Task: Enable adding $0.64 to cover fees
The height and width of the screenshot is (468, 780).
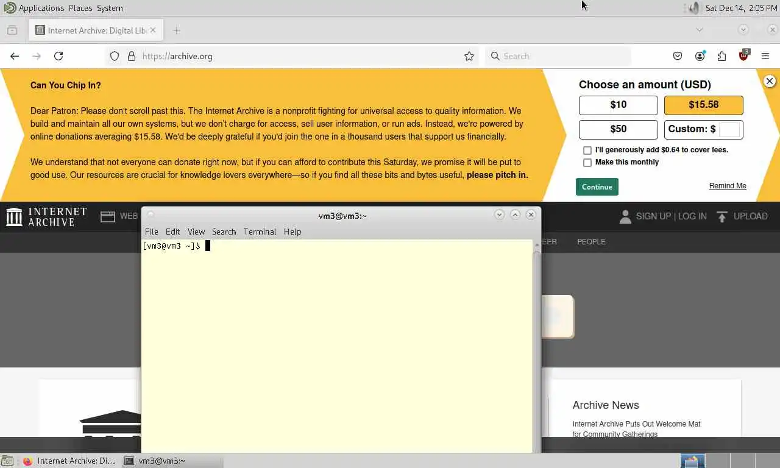Action: (x=587, y=150)
